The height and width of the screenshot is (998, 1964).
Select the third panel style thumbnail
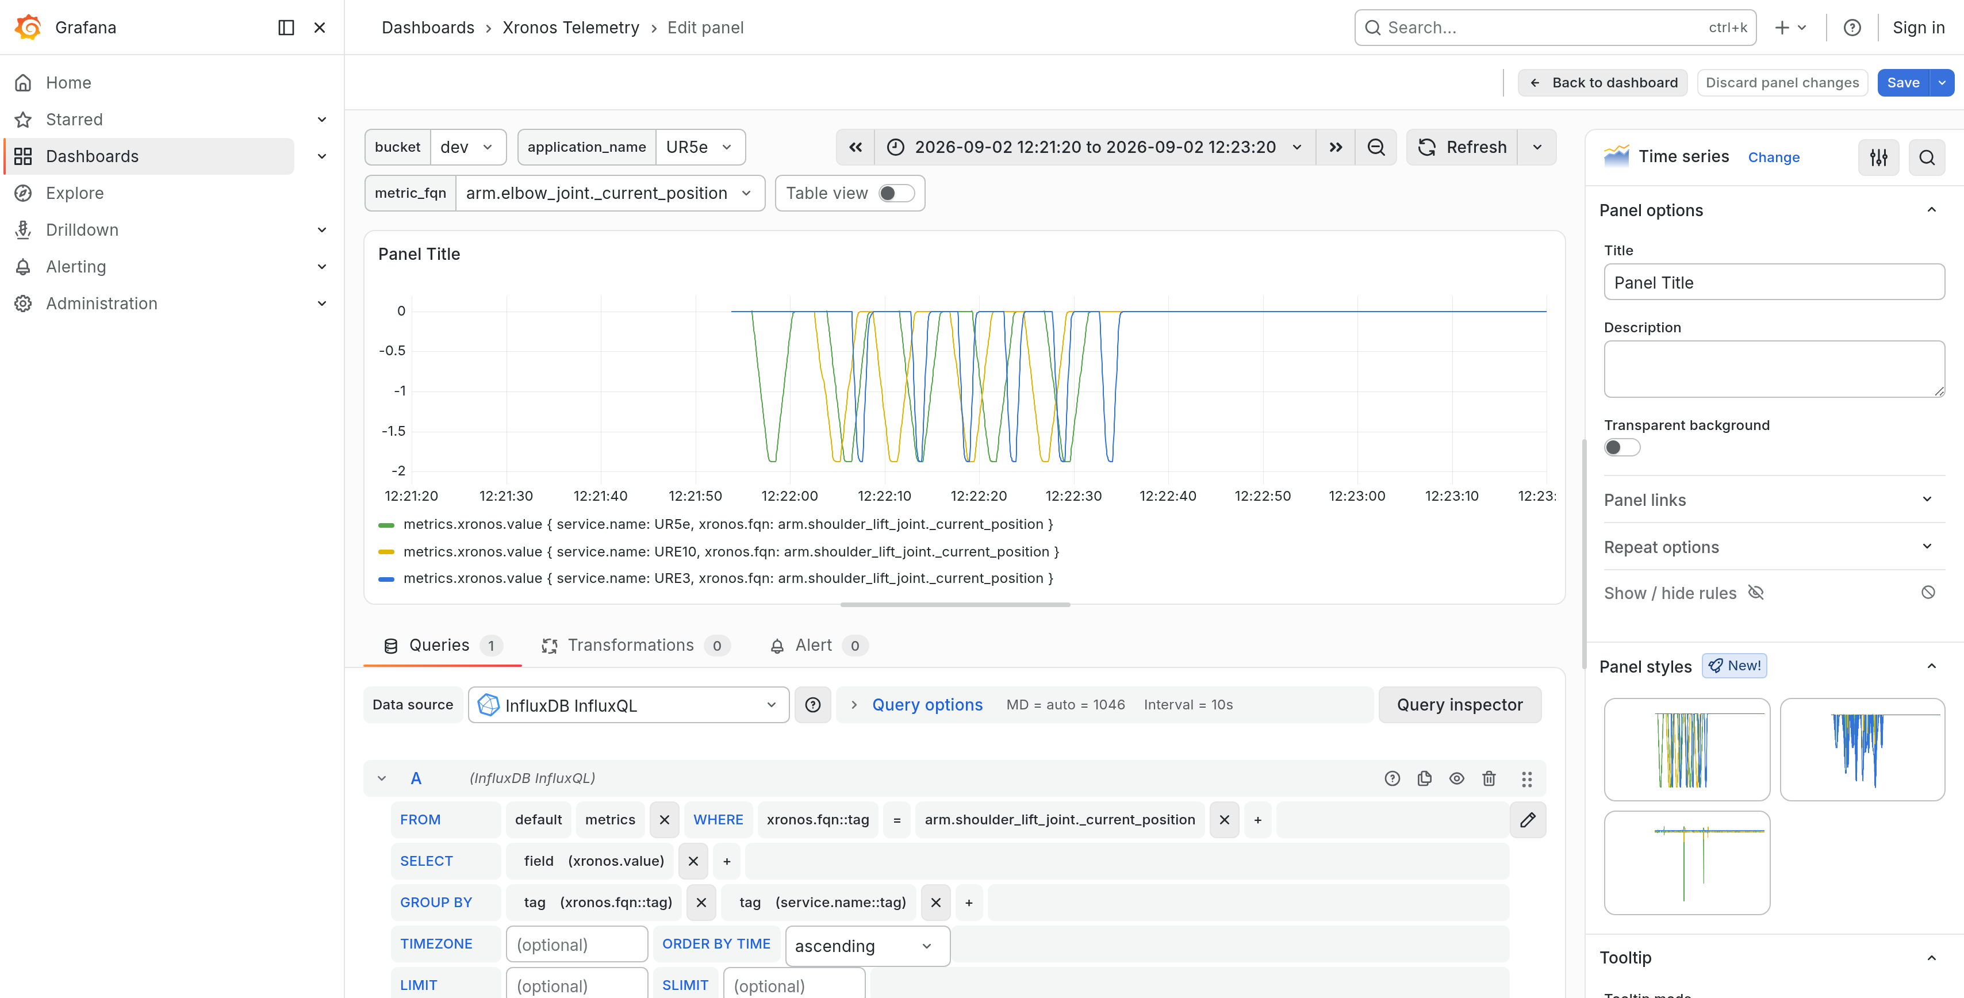pos(1686,862)
